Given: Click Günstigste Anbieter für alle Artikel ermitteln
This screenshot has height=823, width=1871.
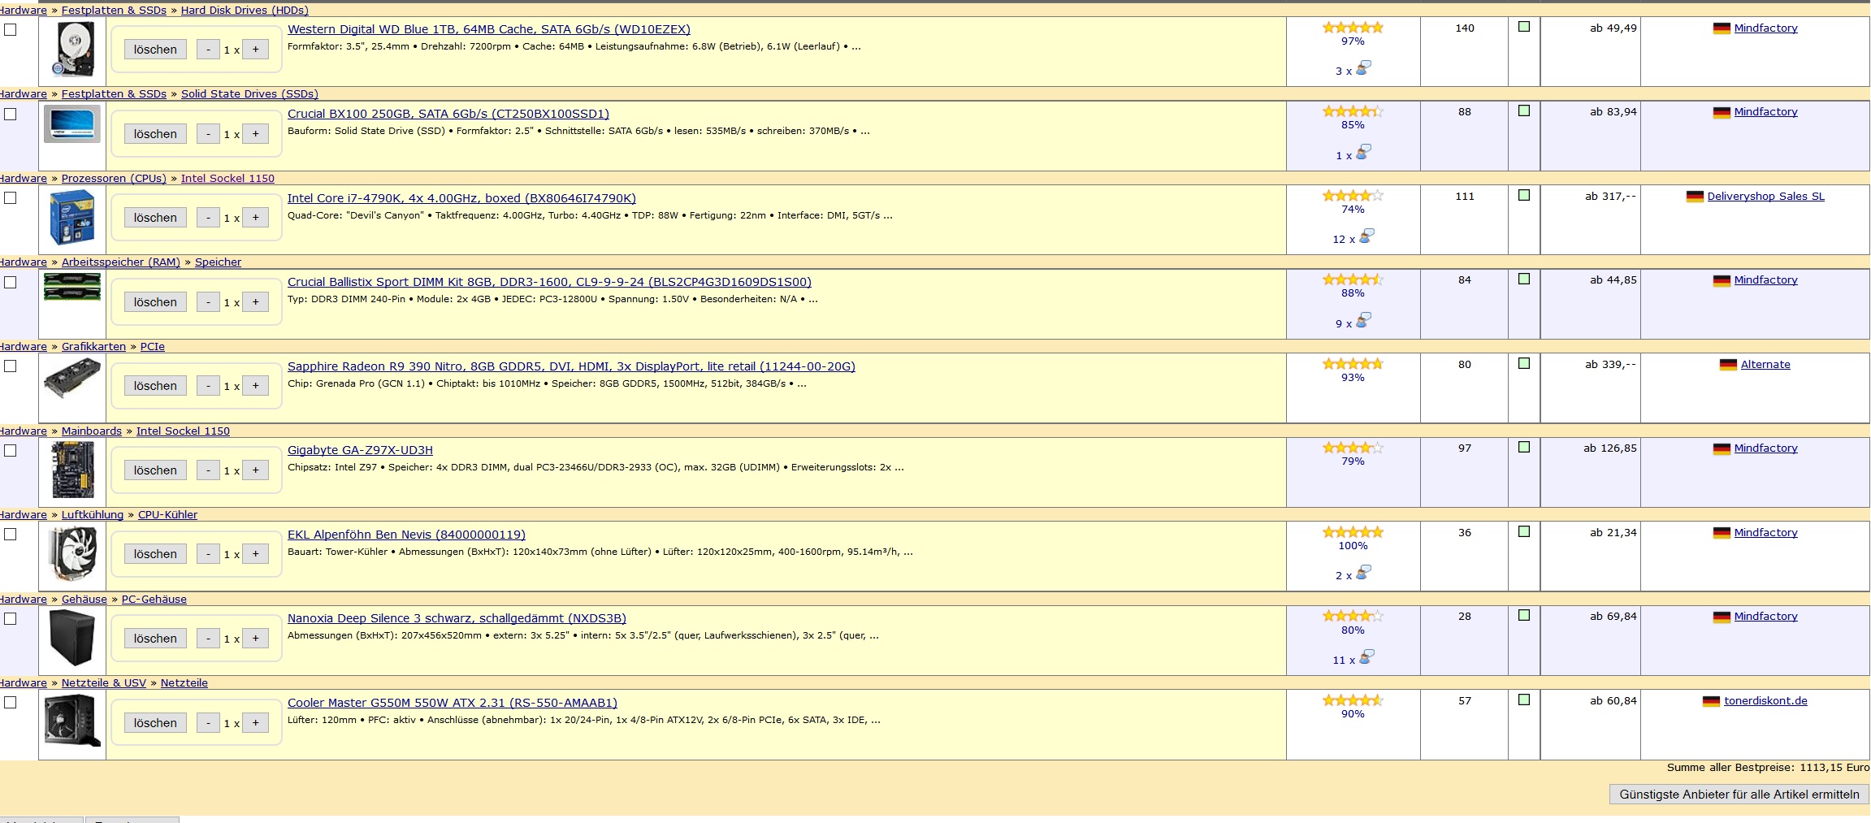Looking at the screenshot, I should [x=1739, y=795].
